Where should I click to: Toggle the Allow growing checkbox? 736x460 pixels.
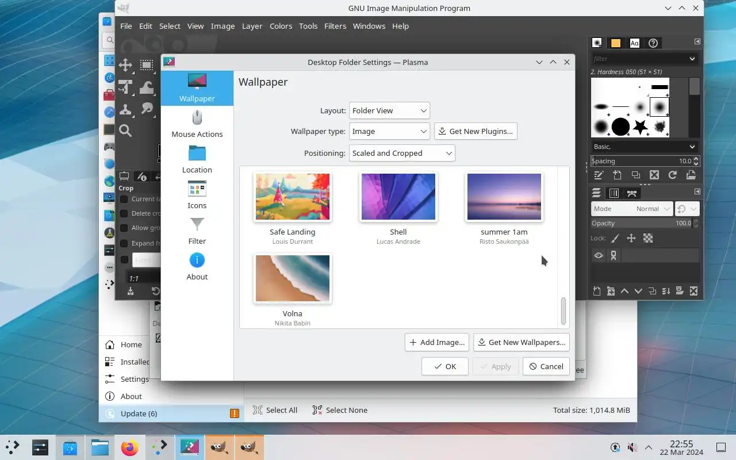pos(124,228)
